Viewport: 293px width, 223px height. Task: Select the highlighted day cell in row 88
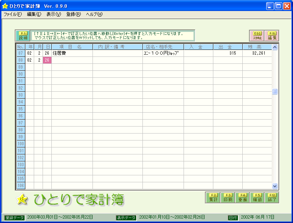pyautogui.click(x=47, y=60)
